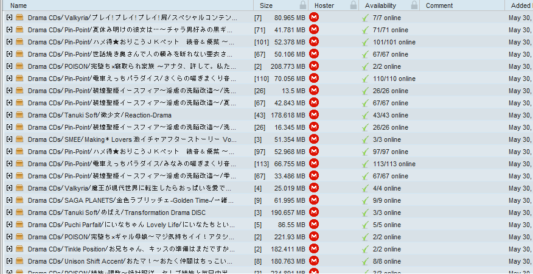This screenshot has height=274, width=533.
Task: Expand Tanuki Soft Reaction-Drama package
Action: [9, 115]
